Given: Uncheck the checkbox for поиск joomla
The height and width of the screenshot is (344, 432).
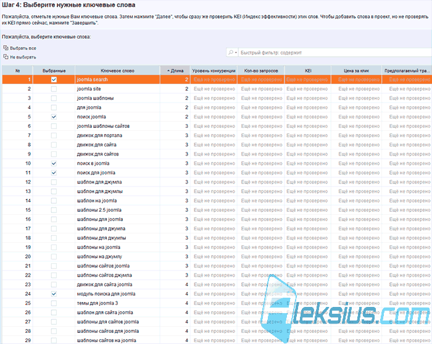Looking at the screenshot, I should [54, 117].
